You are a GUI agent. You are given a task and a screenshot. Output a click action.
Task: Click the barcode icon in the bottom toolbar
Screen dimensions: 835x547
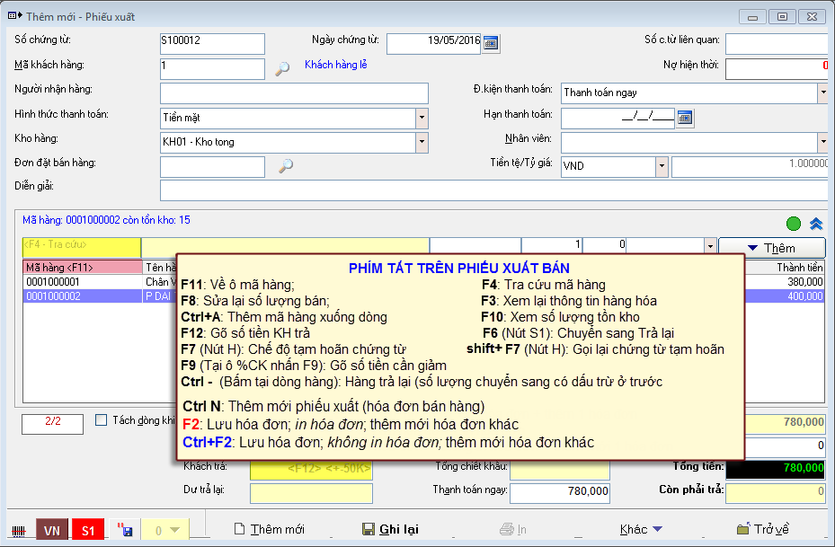click(18, 530)
